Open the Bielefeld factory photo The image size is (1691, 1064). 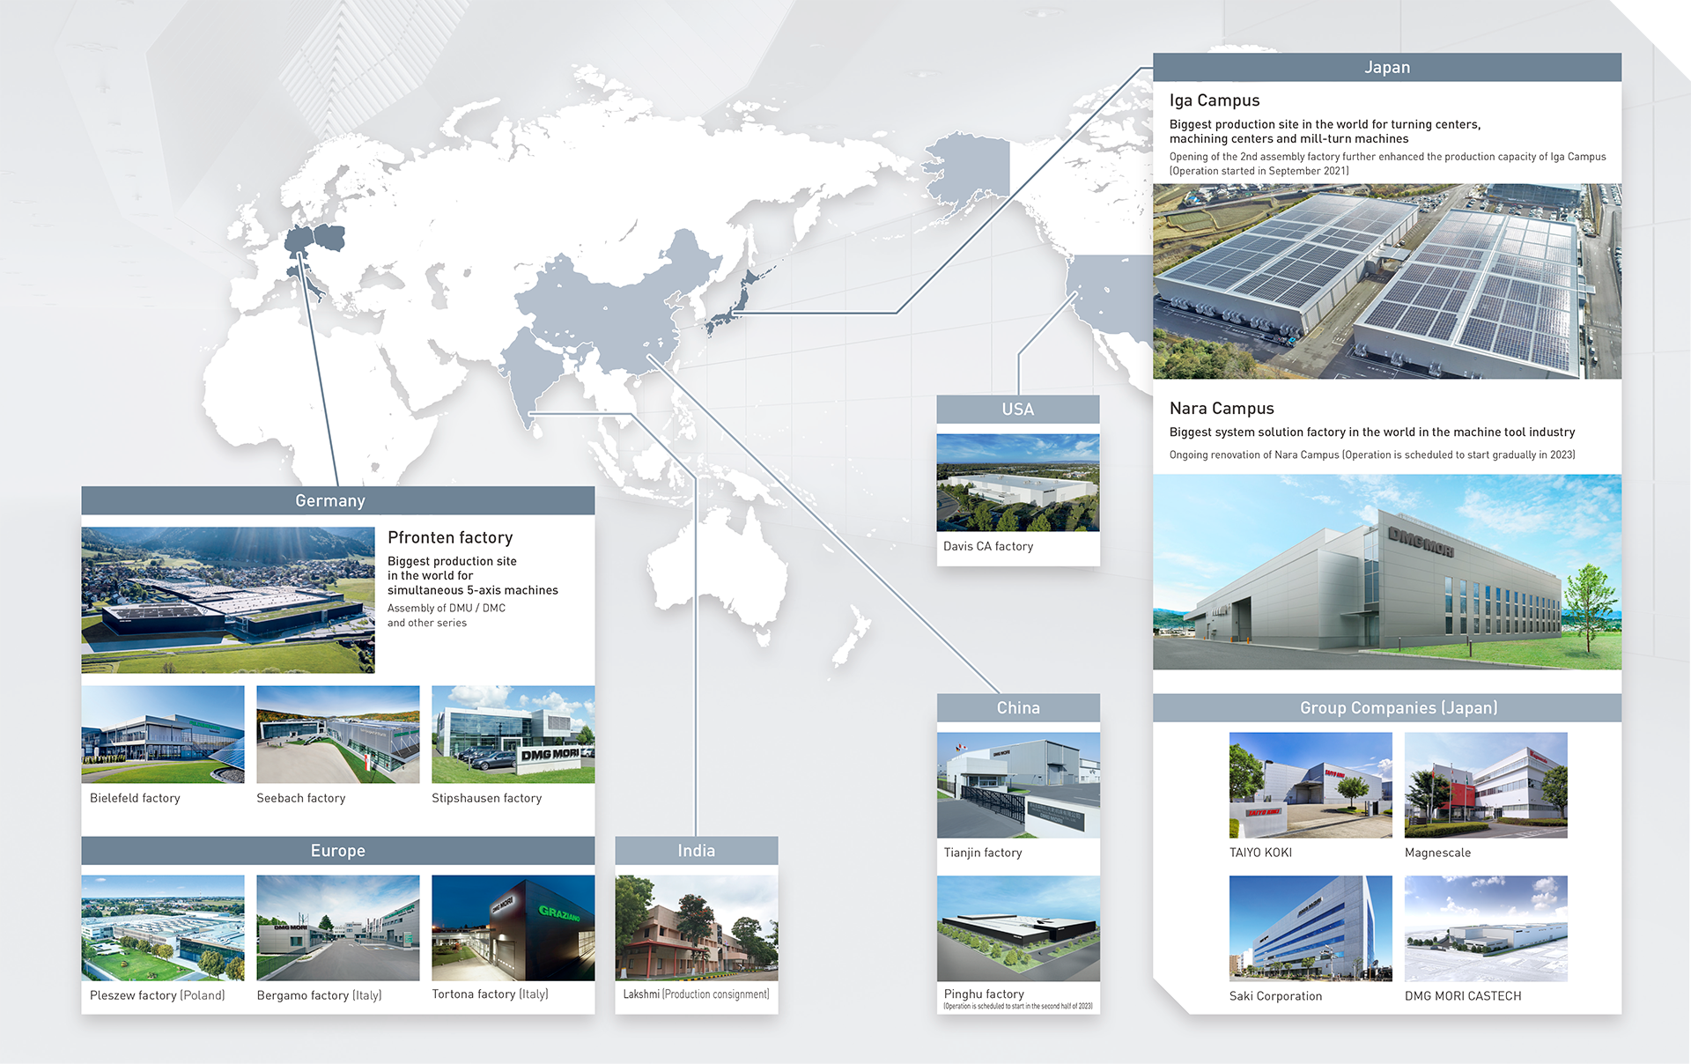[163, 735]
